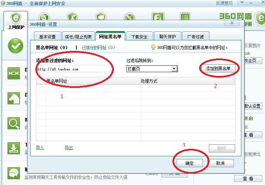Switch to the 基本设置 tab

tap(48, 37)
